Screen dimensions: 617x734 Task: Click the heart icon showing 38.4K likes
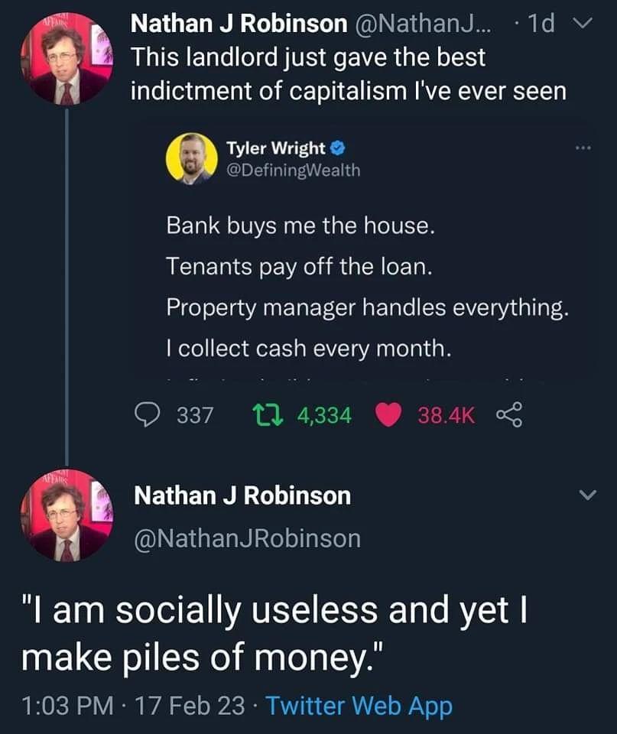pyautogui.click(x=389, y=414)
